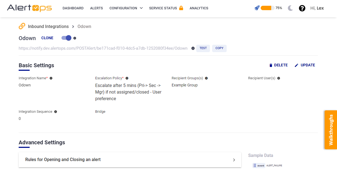Viewport: 337px width, 169px height.
Task: Open the Hi, Lex user menu
Action: pyautogui.click(x=317, y=8)
